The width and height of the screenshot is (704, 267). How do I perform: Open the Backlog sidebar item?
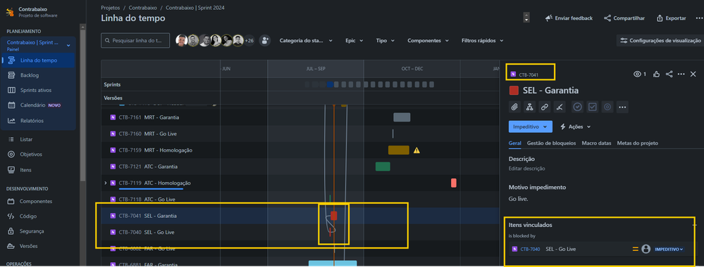30,75
